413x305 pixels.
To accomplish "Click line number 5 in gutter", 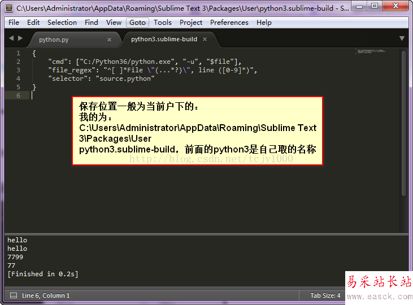I will [18, 87].
